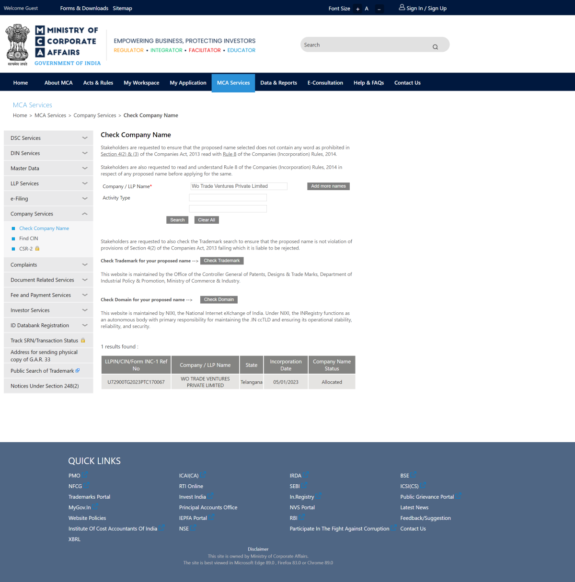The height and width of the screenshot is (582, 575).
Task: Click the Sign In user icon
Action: (402, 8)
